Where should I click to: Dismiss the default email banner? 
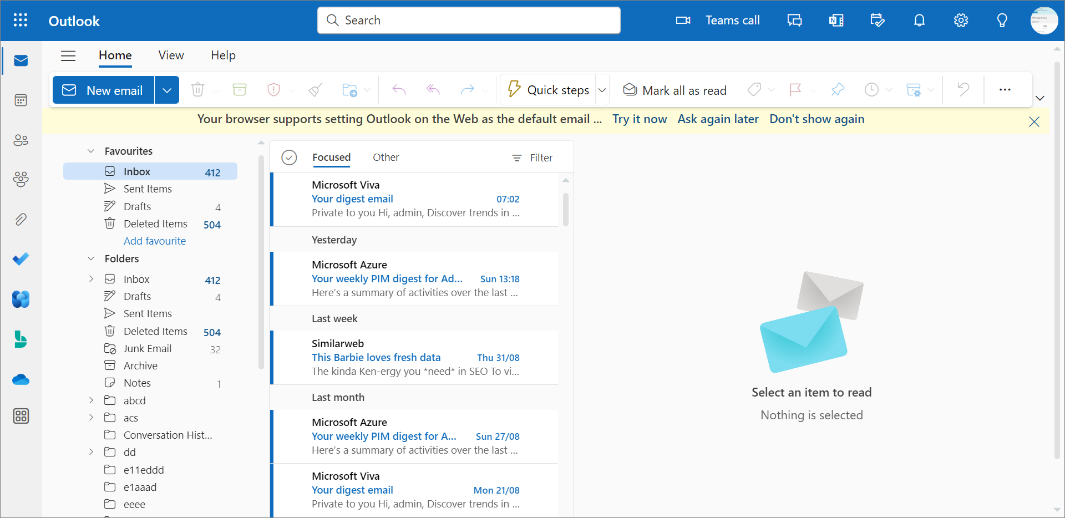1034,122
